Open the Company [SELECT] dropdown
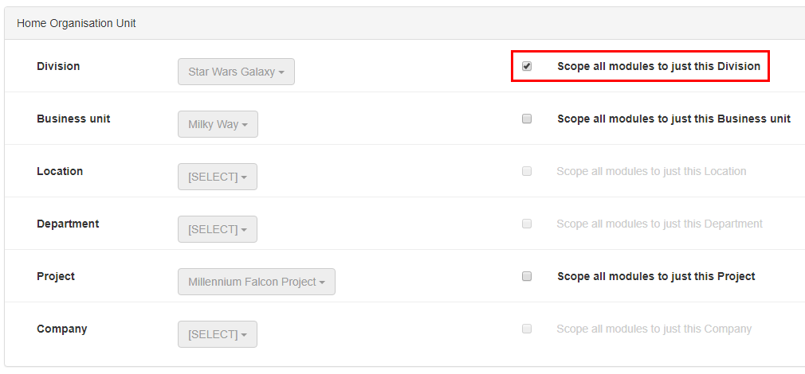Image resolution: width=805 pixels, height=374 pixels. 218,334
